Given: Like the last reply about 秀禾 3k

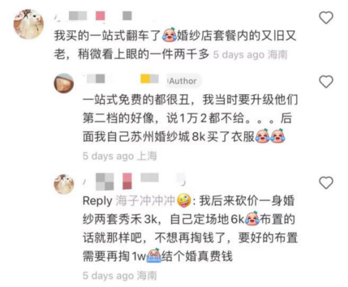Looking at the screenshot, I should [x=326, y=182].
